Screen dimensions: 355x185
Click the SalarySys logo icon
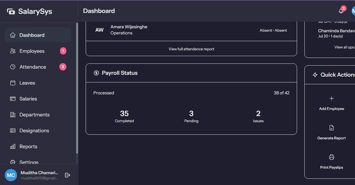coord(11,12)
